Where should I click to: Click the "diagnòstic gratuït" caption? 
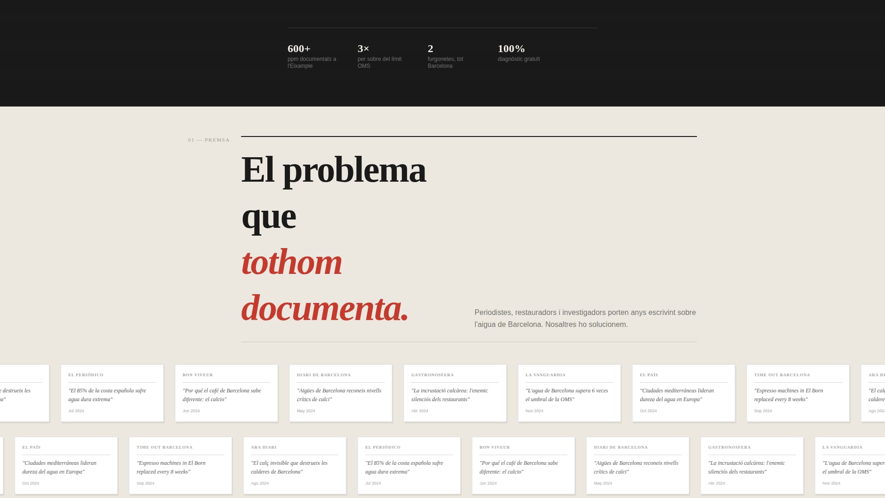(x=519, y=59)
